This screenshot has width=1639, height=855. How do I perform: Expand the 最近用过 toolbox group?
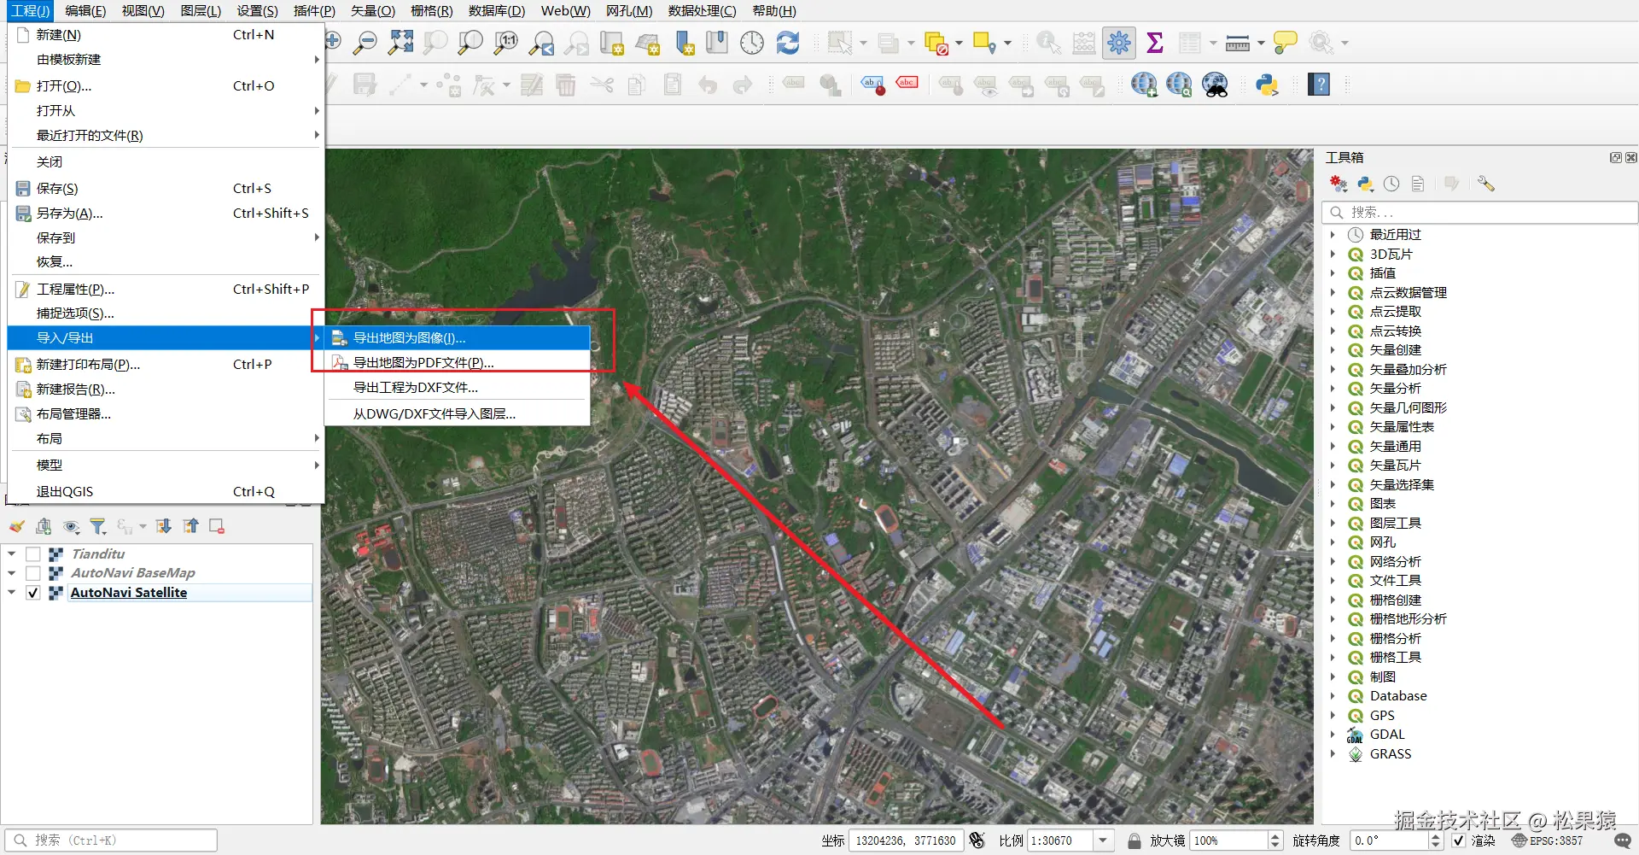click(x=1332, y=235)
